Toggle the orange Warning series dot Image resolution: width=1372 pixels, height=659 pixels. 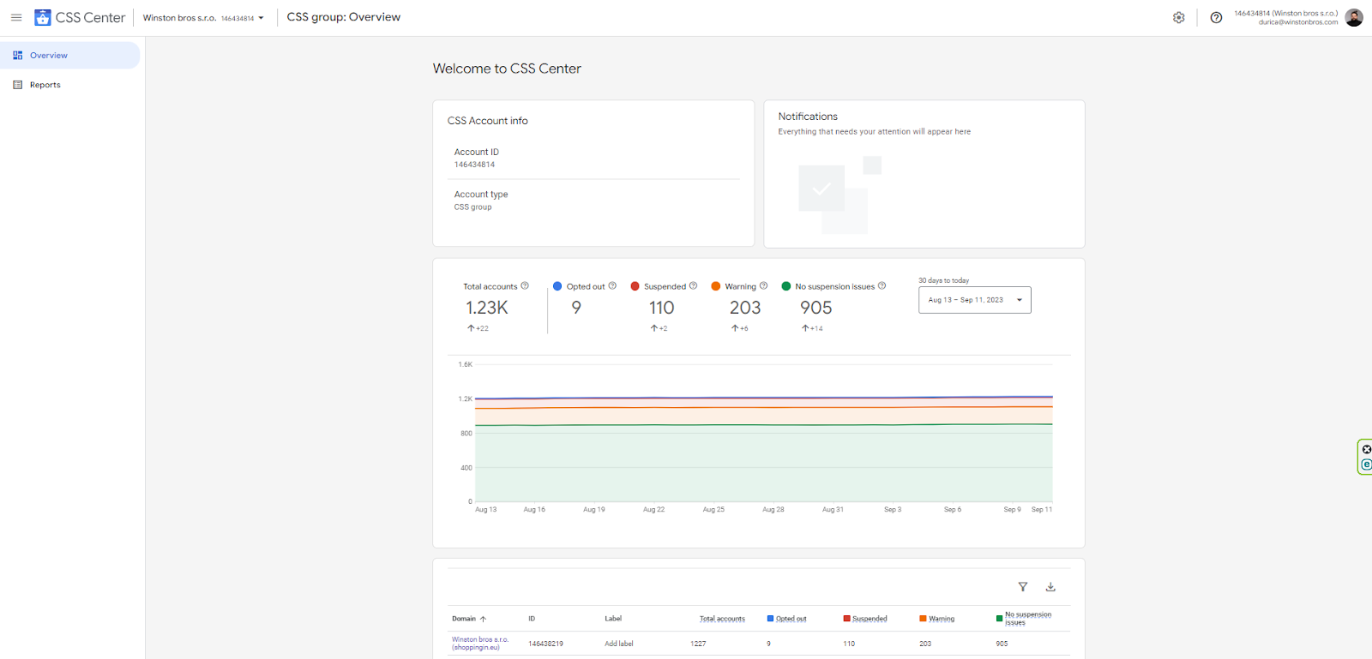[715, 286]
